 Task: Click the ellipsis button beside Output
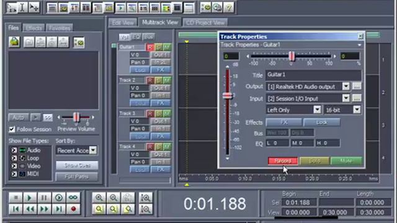357,87
